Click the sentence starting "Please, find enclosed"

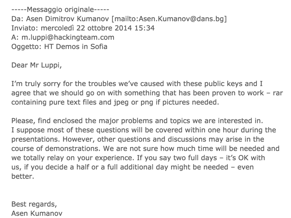click(138, 121)
